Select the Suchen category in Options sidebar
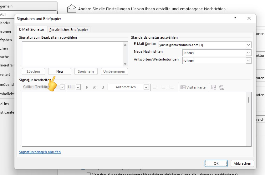The height and width of the screenshot is (175, 265). [x=7, y=48]
